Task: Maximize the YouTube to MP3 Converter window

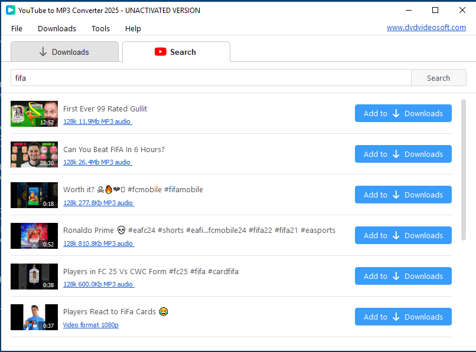Action: coord(435,10)
